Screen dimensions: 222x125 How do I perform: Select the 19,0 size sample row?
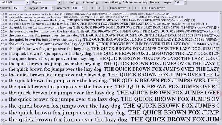110,27
